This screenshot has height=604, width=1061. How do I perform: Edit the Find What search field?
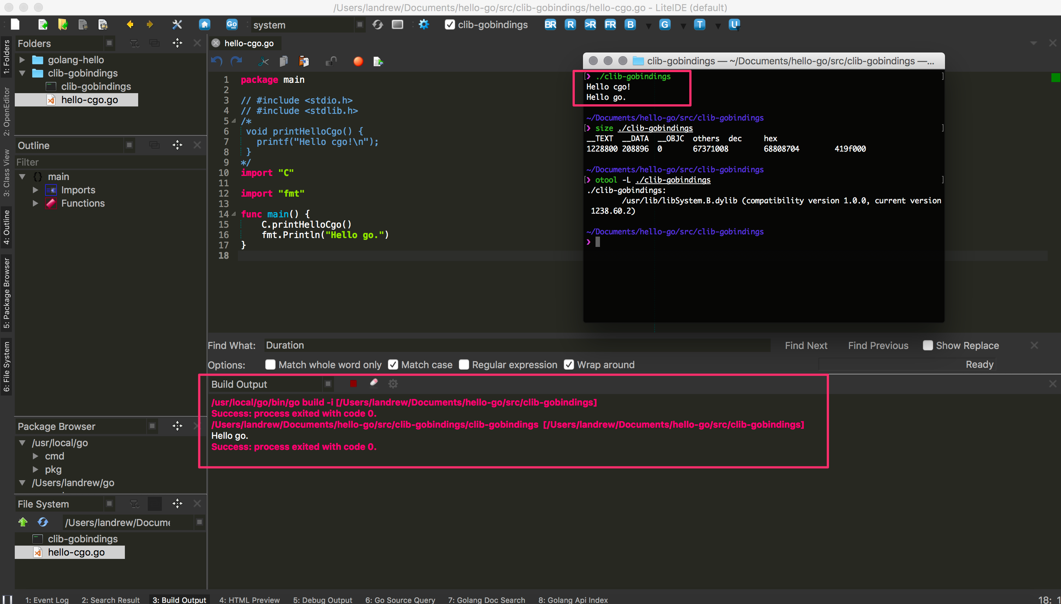[x=497, y=345]
